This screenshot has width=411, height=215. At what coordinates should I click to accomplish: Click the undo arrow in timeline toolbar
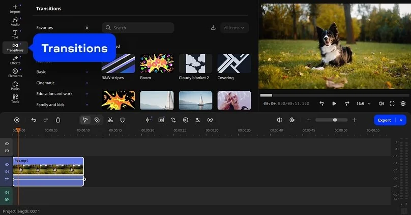point(34,120)
